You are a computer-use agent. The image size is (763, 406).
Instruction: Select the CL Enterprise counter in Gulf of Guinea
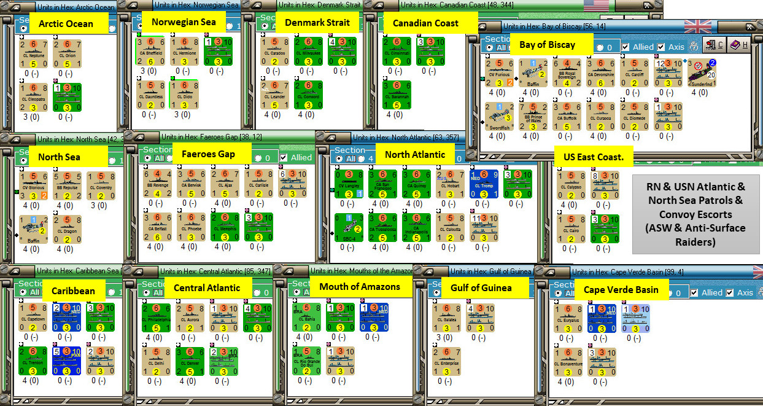[x=446, y=362]
